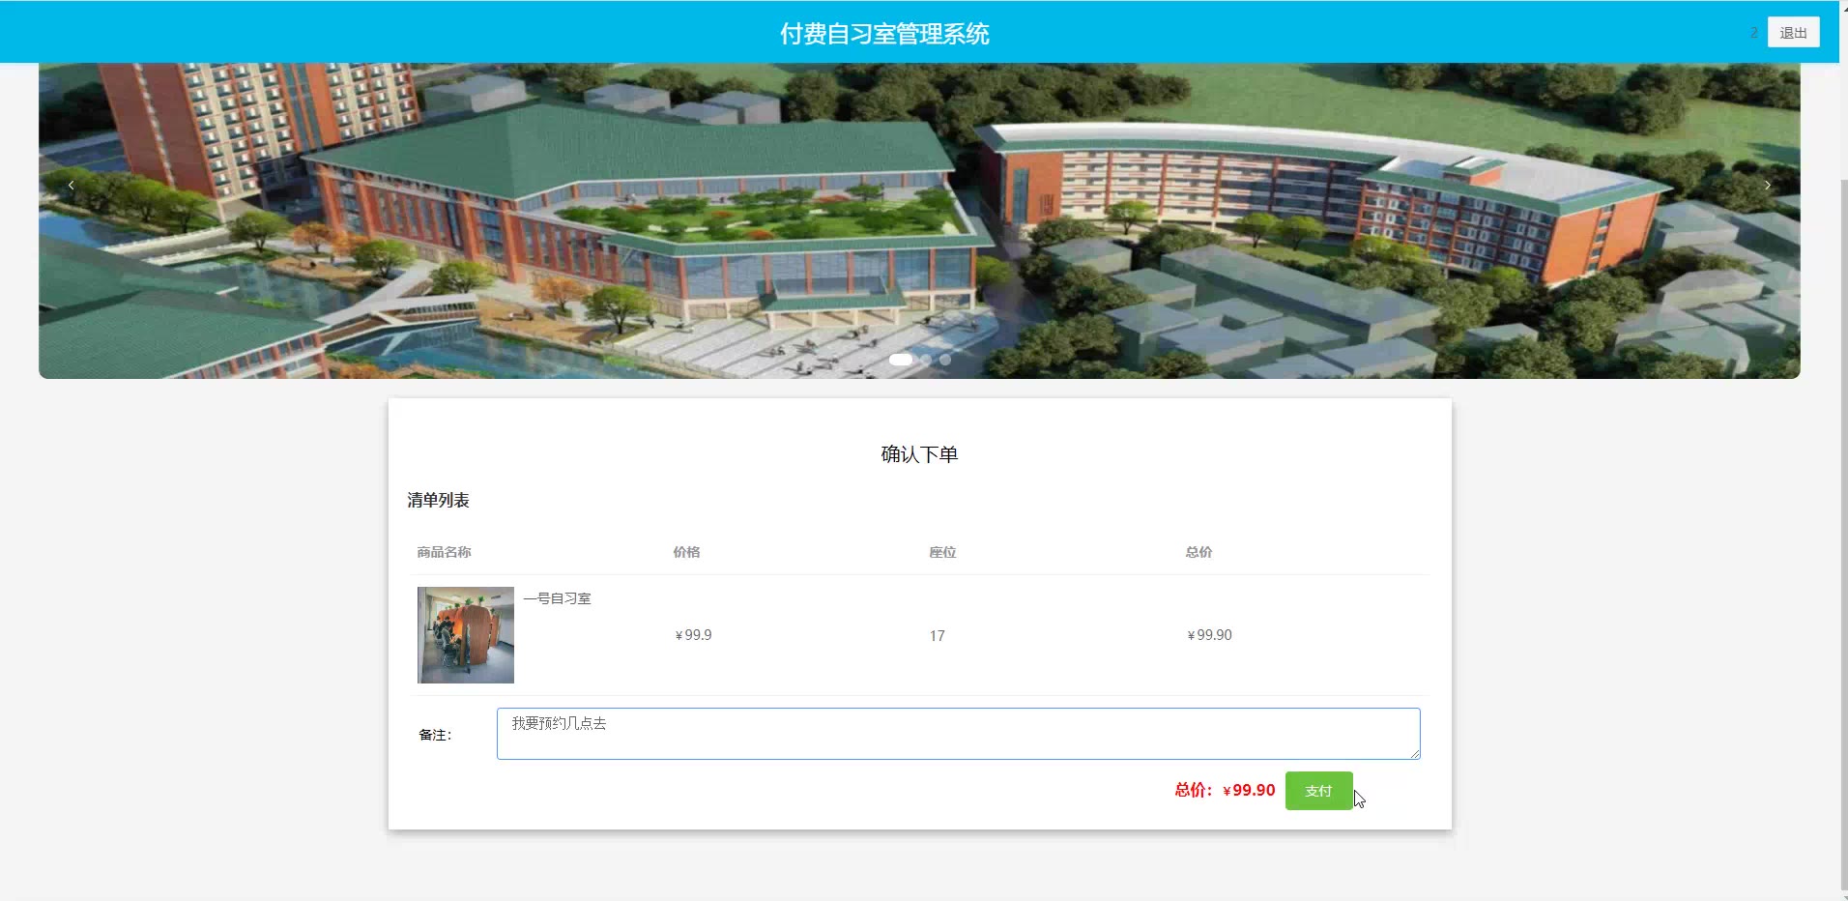Click the 清单列表 section label
Screen dimensions: 1848x901
pyautogui.click(x=438, y=500)
